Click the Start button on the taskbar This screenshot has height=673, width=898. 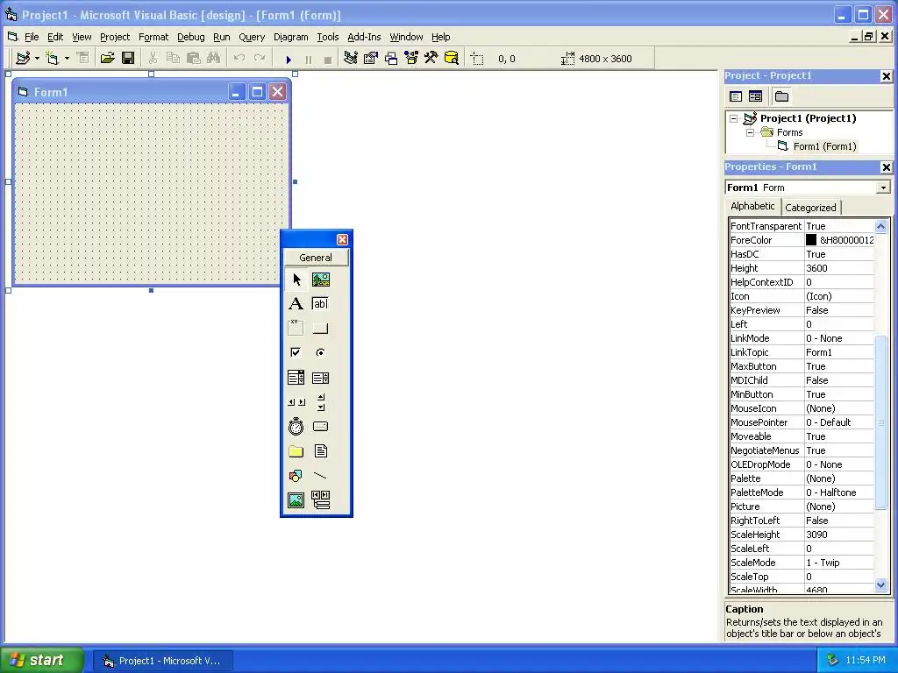pos(42,660)
